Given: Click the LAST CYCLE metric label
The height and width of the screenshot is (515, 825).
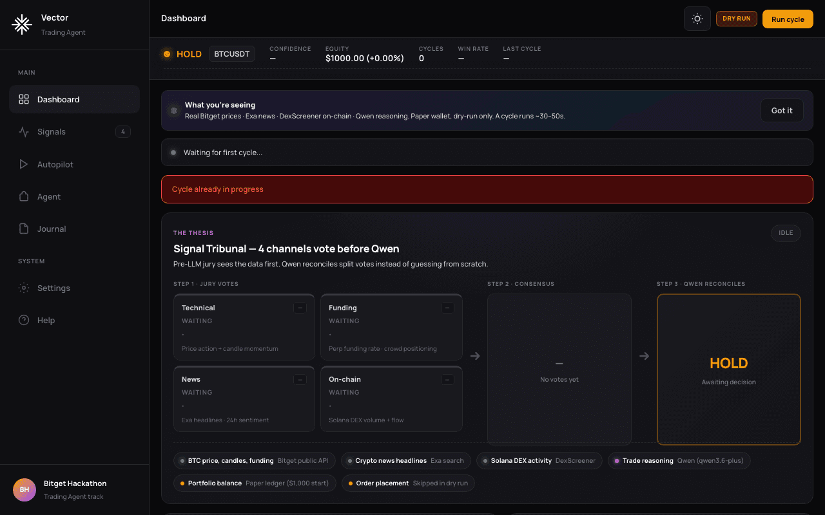Looking at the screenshot, I should 522,49.
